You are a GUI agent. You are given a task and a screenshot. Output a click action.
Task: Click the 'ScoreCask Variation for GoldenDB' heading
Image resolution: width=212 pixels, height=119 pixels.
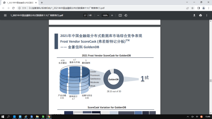pos(107,107)
